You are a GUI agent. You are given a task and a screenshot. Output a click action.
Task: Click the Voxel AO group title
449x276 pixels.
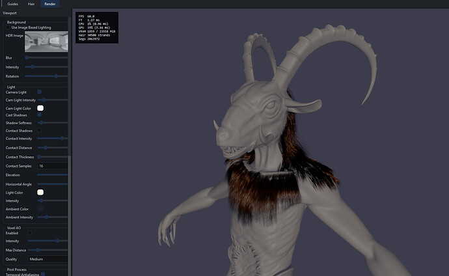(x=14, y=228)
